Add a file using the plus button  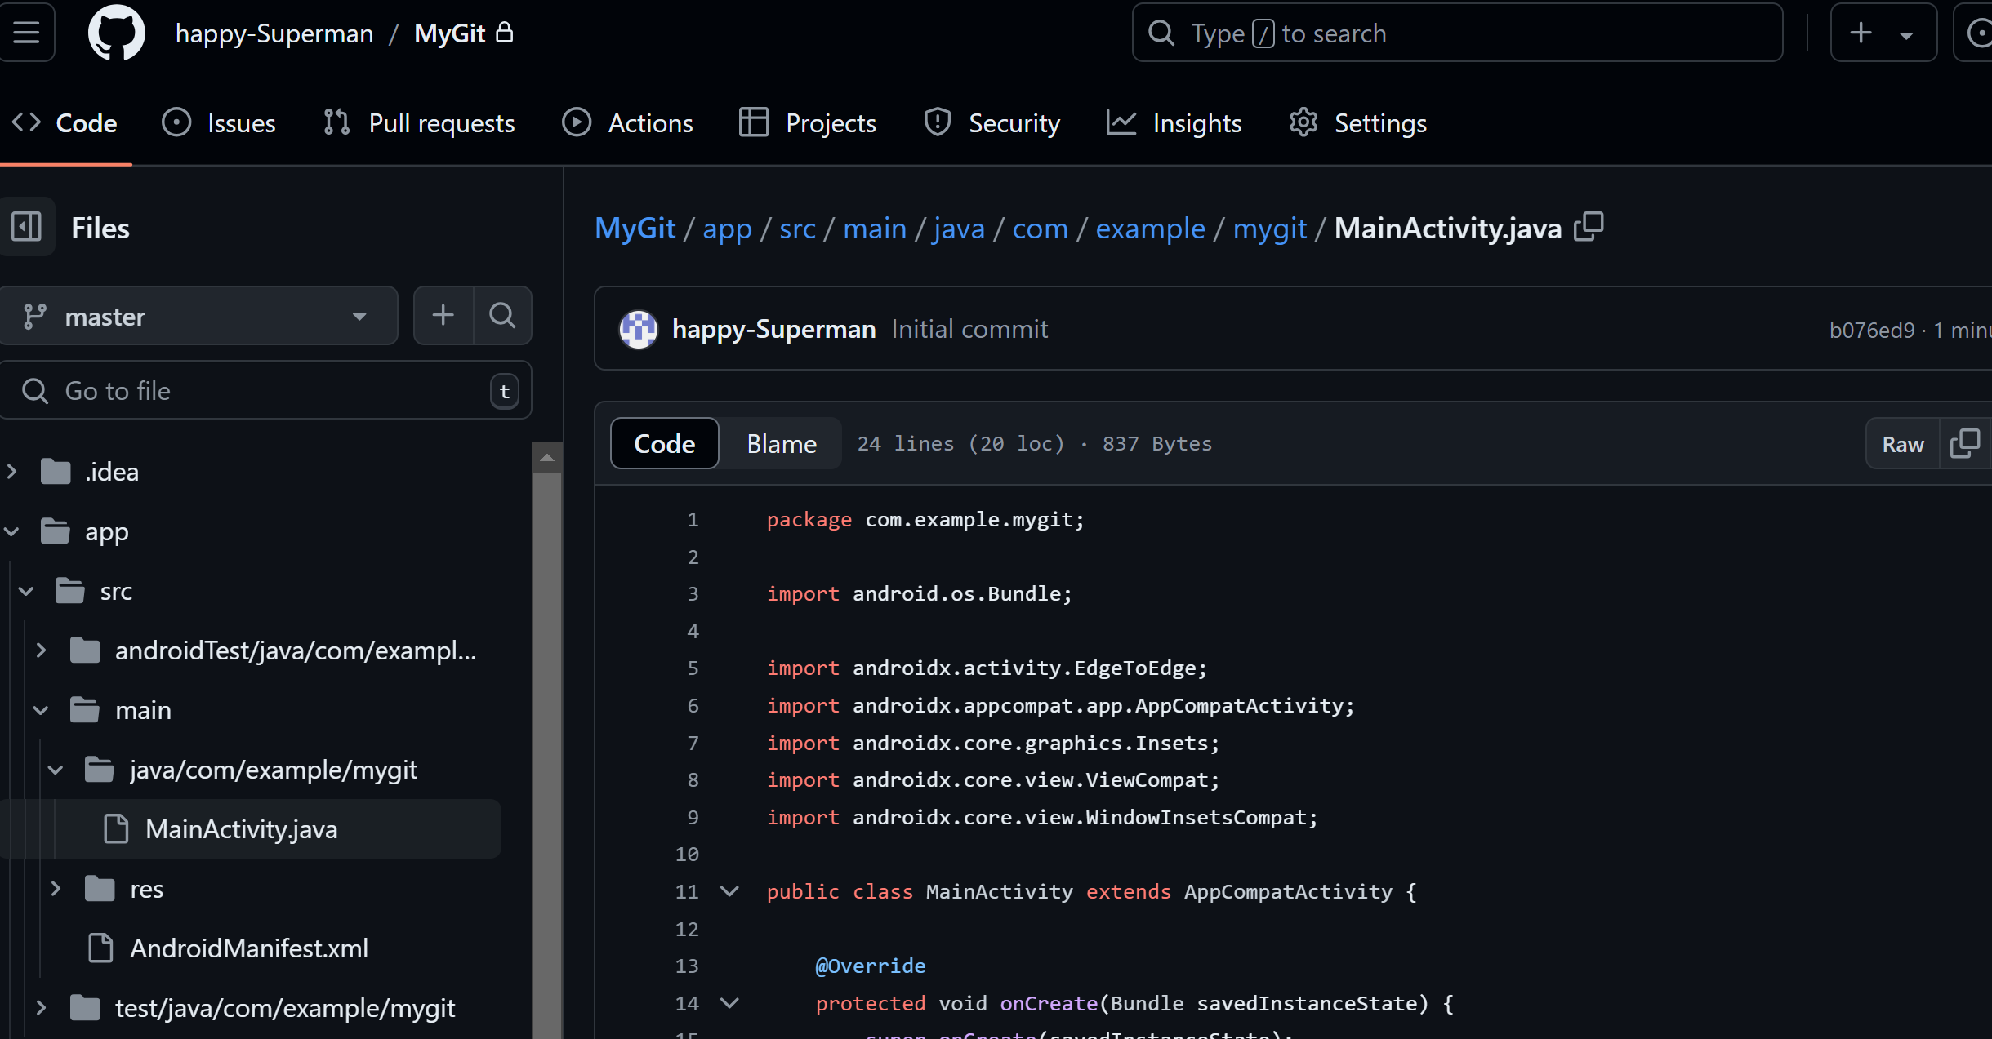tap(443, 315)
